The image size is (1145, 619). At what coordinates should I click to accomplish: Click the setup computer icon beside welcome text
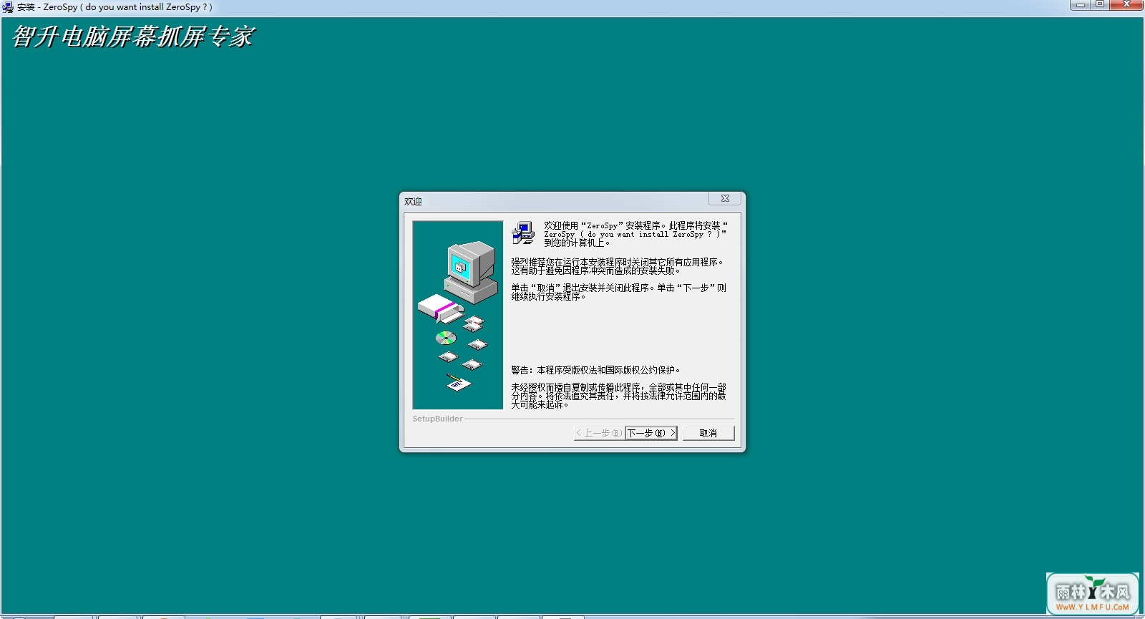[524, 233]
